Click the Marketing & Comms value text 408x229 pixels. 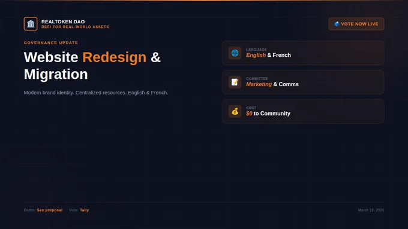272,84
